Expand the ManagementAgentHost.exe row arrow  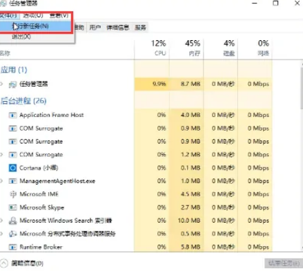click(2, 181)
